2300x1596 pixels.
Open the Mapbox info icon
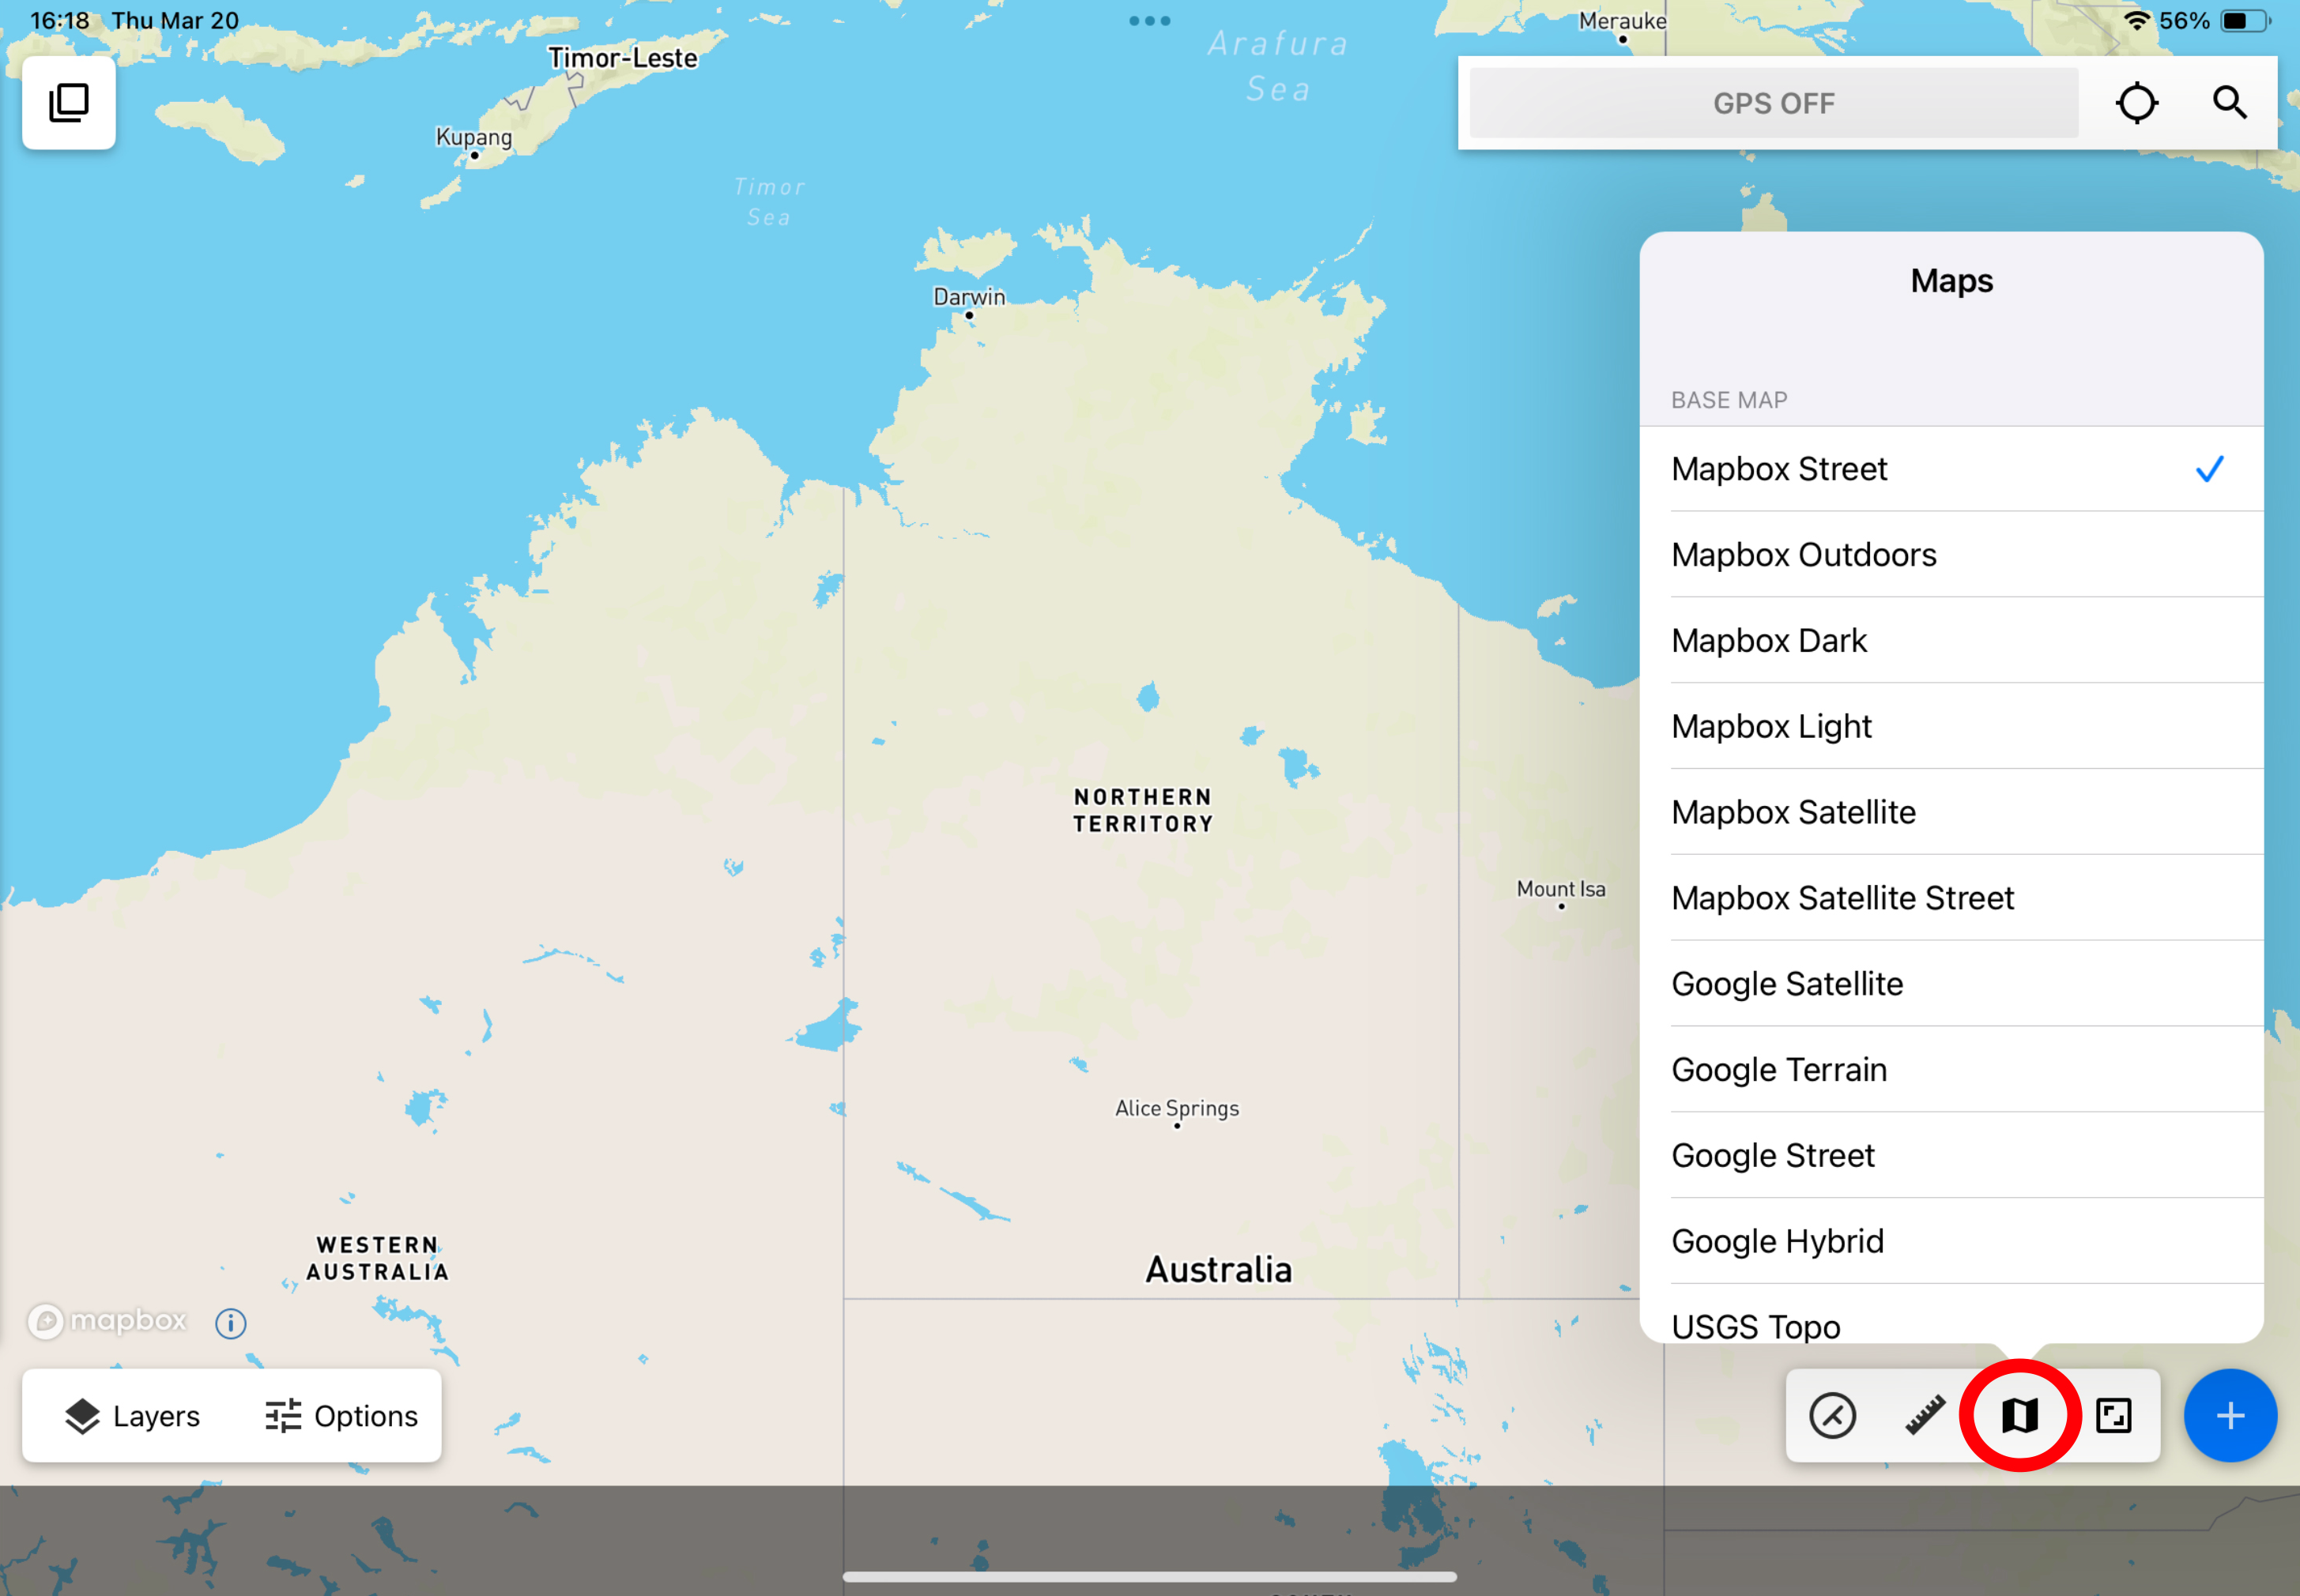(231, 1323)
